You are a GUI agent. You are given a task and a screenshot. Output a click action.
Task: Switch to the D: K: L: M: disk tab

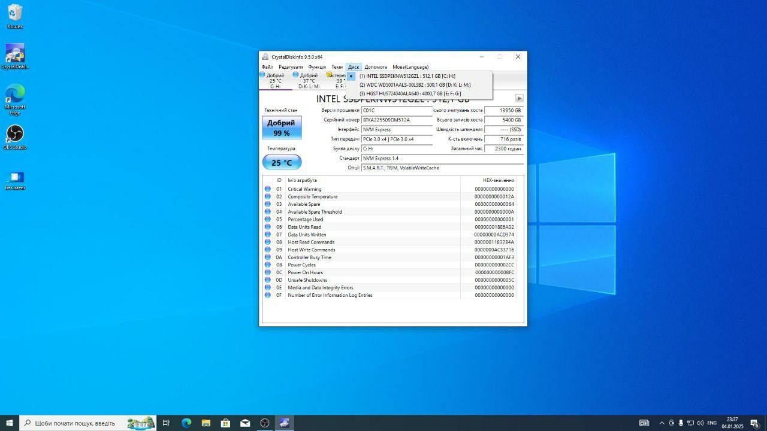[309, 81]
